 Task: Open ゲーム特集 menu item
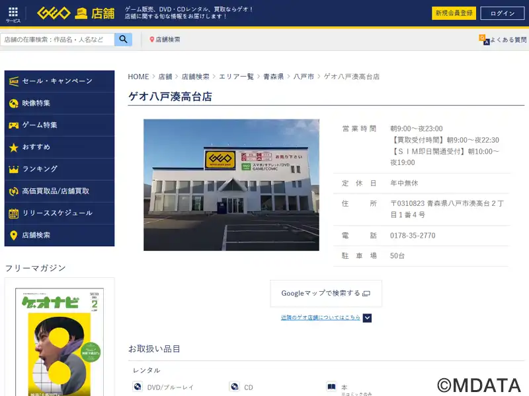coord(60,125)
